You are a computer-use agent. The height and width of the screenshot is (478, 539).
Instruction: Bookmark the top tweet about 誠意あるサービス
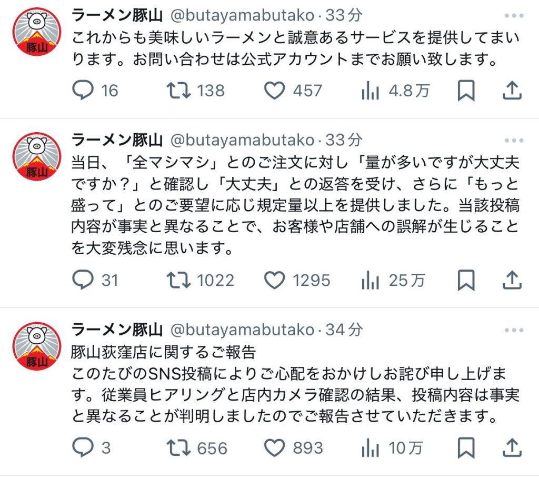pyautogui.click(x=465, y=91)
